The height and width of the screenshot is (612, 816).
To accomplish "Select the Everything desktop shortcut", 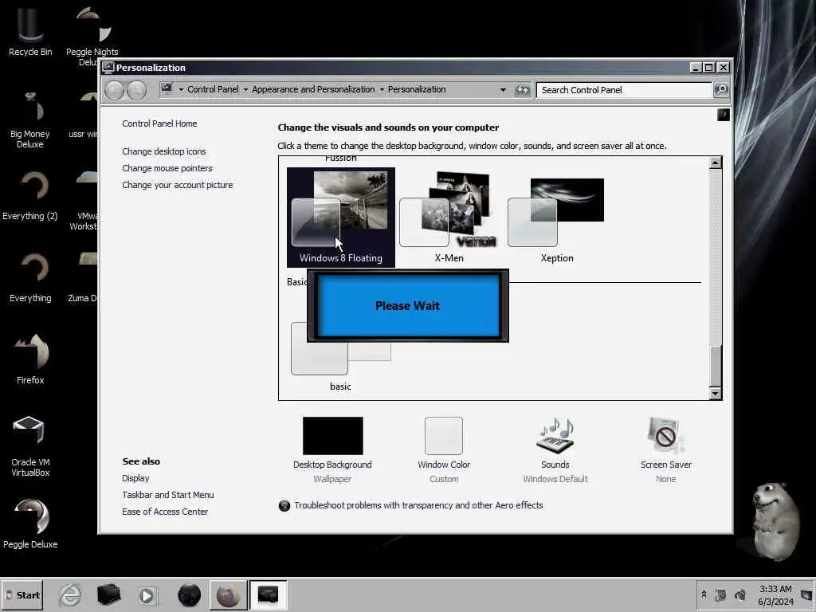I will [x=30, y=277].
